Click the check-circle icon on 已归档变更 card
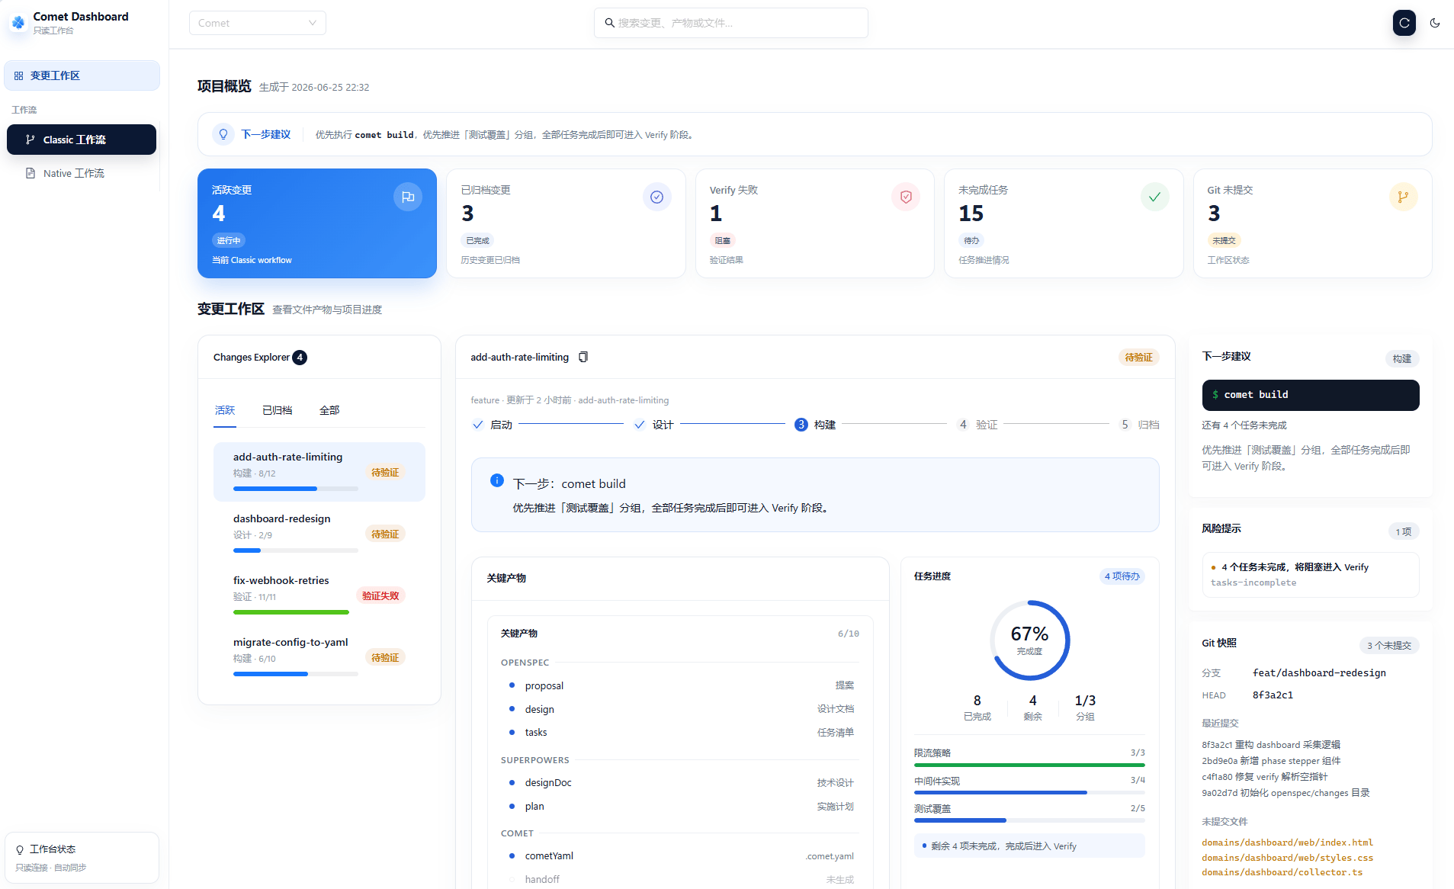 [x=656, y=197]
